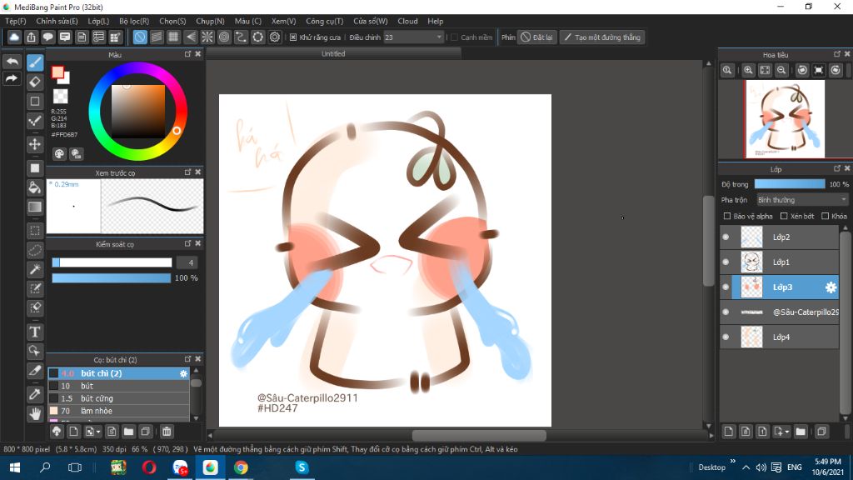Open settings gear for layer Lớp3
853x480 pixels.
tap(831, 287)
